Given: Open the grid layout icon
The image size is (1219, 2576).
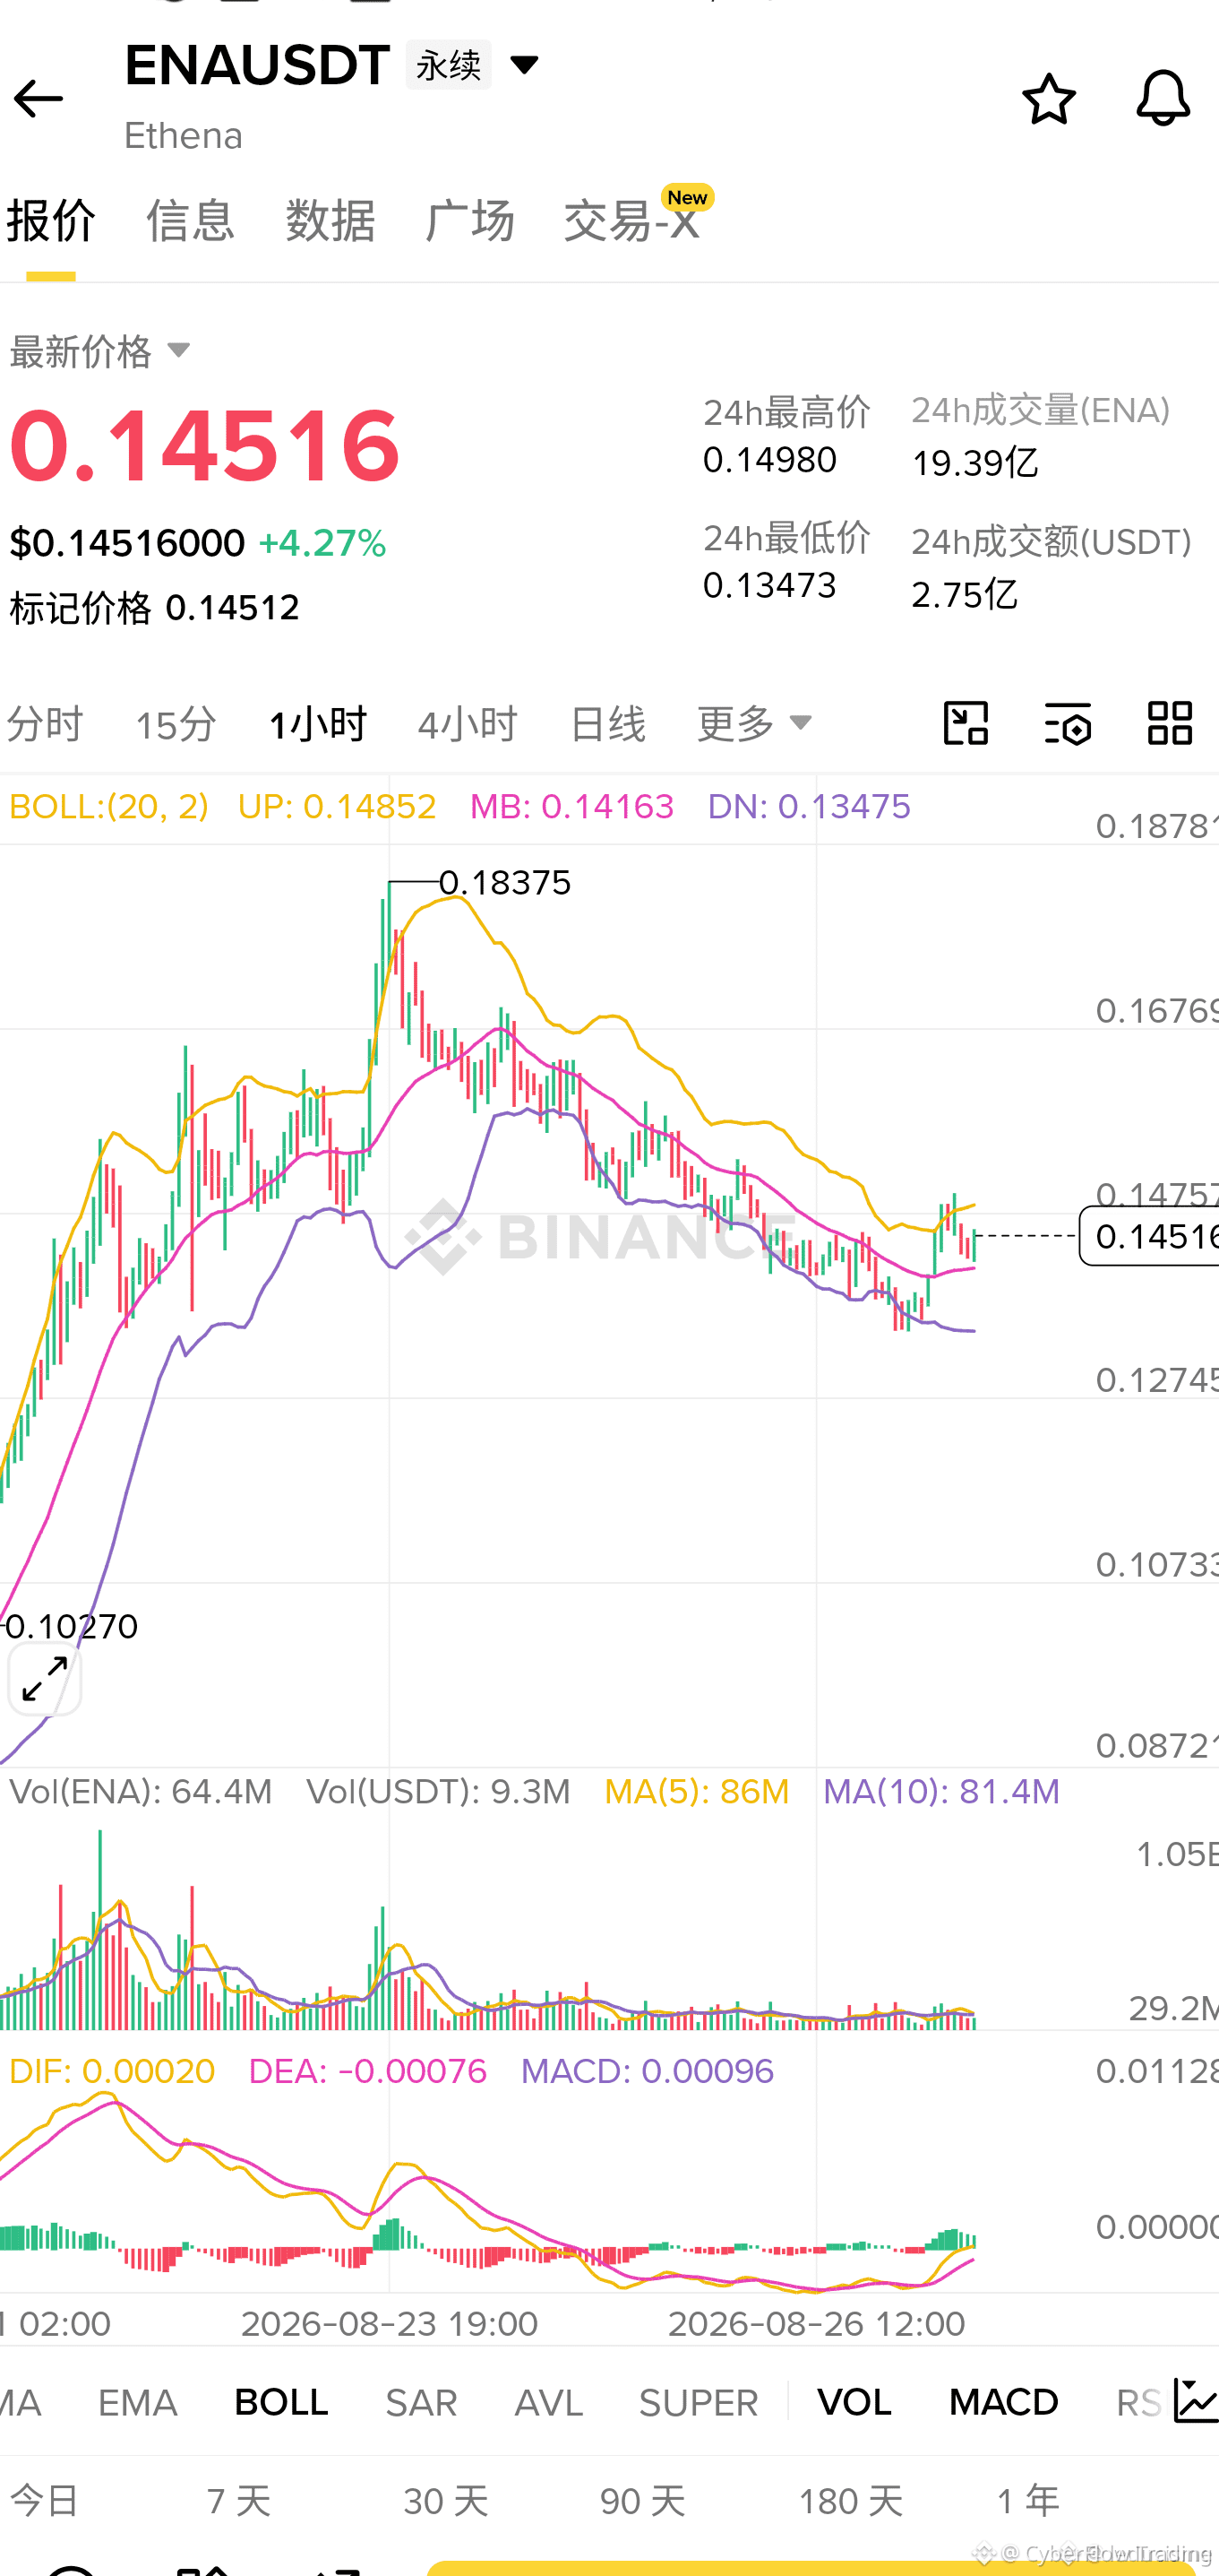Looking at the screenshot, I should (1169, 723).
